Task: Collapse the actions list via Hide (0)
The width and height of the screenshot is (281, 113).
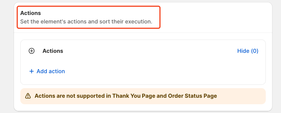Action: (x=248, y=51)
